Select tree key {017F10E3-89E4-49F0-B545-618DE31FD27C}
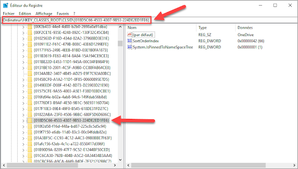298x169 pixels. click(x=71, y=109)
